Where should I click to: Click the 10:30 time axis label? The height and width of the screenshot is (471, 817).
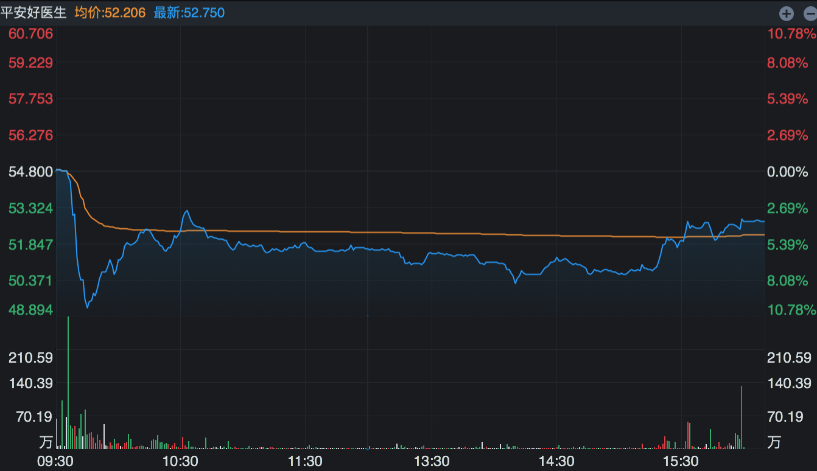(x=181, y=461)
